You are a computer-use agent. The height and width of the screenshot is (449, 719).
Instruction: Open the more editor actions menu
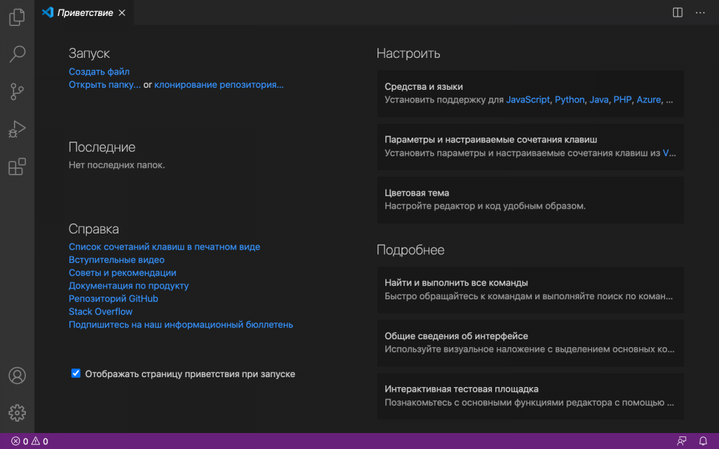pos(700,12)
